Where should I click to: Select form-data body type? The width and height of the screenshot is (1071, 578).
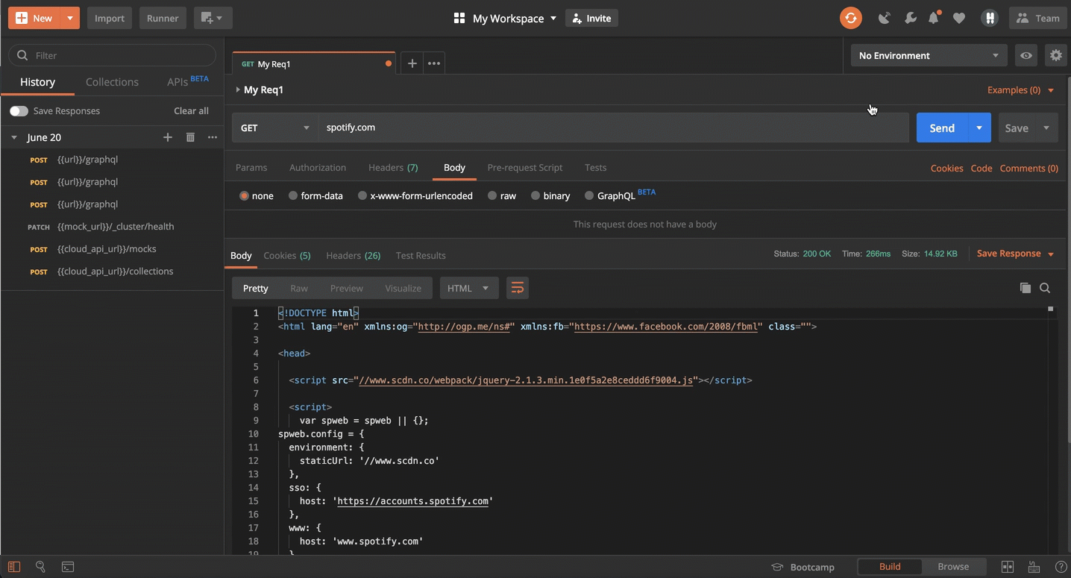click(315, 195)
